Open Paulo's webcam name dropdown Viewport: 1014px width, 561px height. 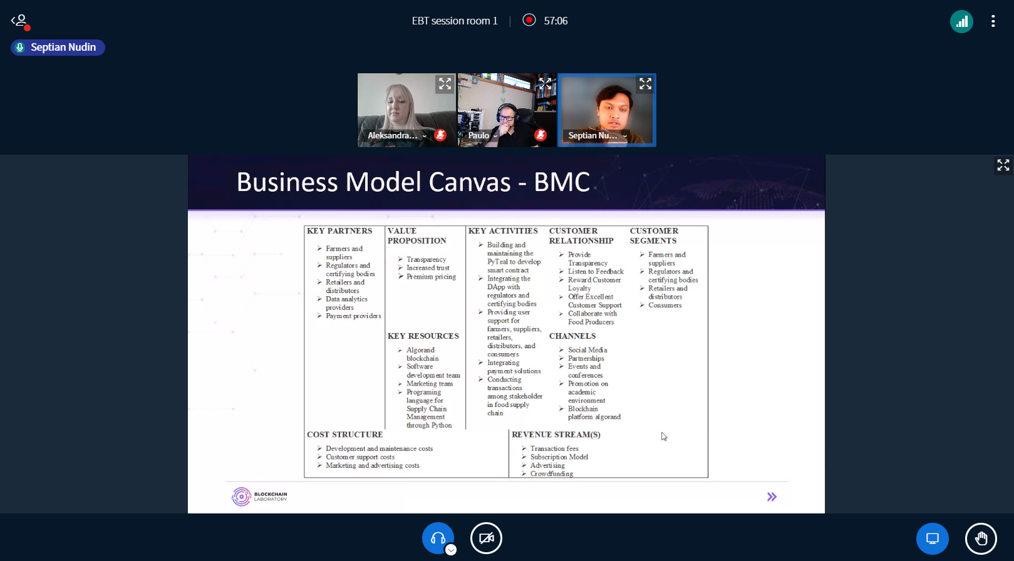point(495,136)
